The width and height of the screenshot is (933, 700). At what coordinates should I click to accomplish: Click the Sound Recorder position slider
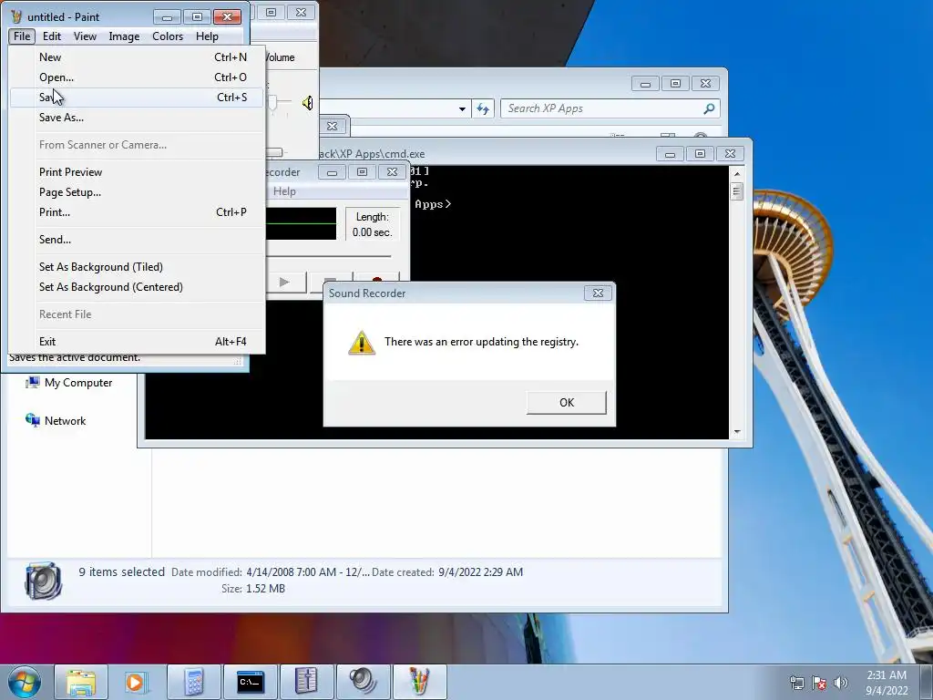coord(328,256)
